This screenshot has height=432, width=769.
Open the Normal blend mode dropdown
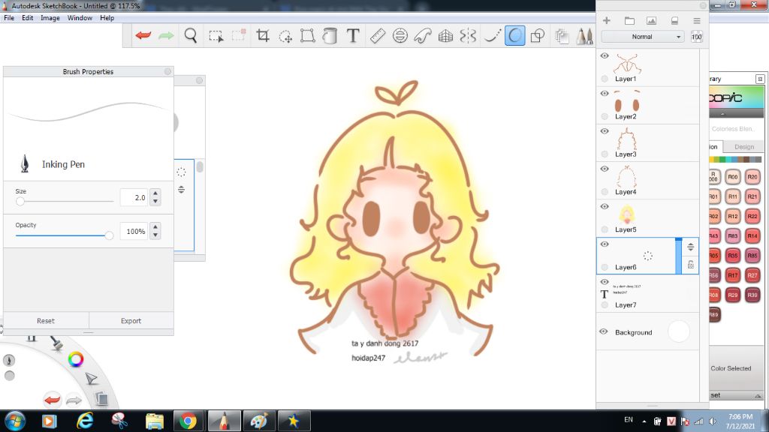643,37
